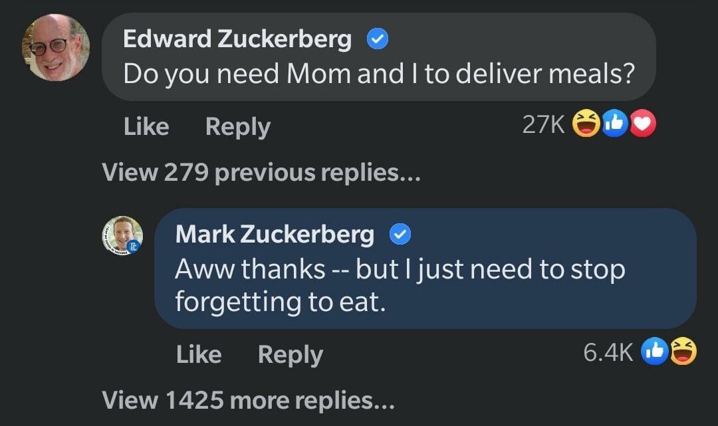
Task: Expand View 279 previous replies
Action: point(261,173)
